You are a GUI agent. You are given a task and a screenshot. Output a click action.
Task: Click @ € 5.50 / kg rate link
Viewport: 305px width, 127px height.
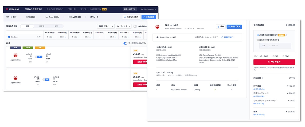coord(259,89)
